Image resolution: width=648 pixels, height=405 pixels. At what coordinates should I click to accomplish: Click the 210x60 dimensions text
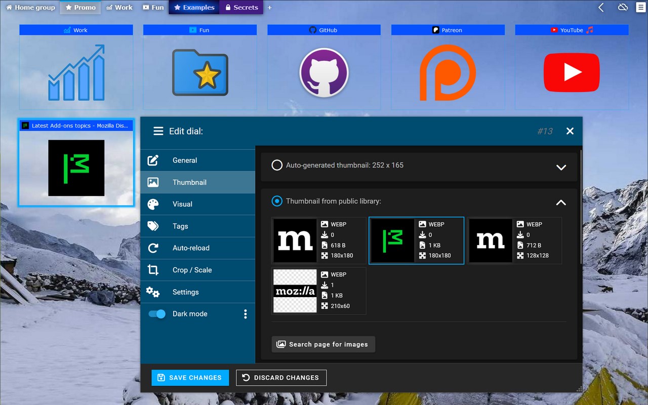coord(340,306)
